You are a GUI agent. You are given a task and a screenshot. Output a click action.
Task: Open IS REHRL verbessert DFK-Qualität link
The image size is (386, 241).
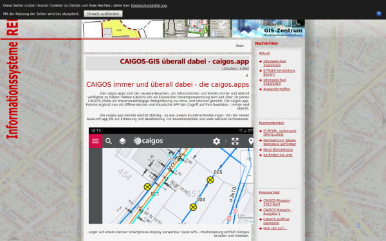[x=280, y=133]
